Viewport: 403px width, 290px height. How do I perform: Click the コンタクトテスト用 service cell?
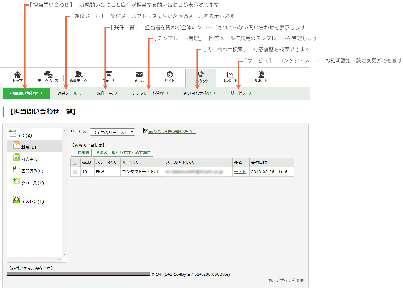[x=142, y=172]
